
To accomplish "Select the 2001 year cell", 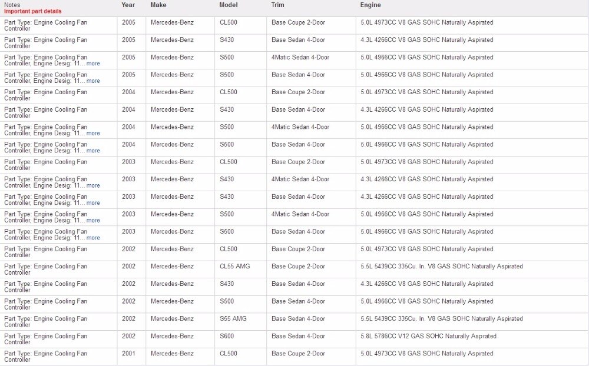I will click(x=128, y=353).
